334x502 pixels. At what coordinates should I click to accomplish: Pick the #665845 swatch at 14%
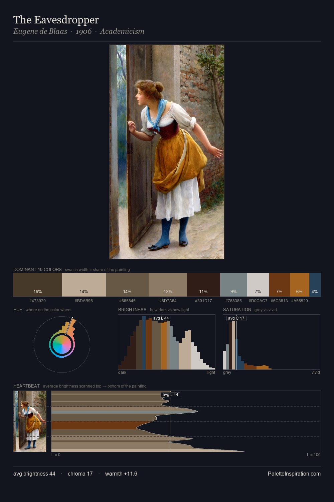(x=127, y=285)
